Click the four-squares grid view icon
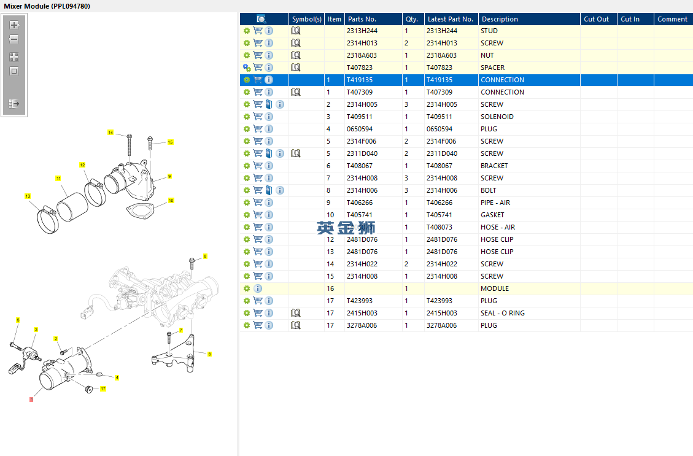 coord(14,57)
